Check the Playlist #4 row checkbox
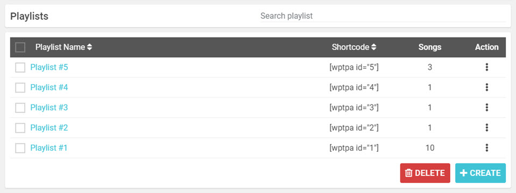516x193 pixels. point(20,87)
